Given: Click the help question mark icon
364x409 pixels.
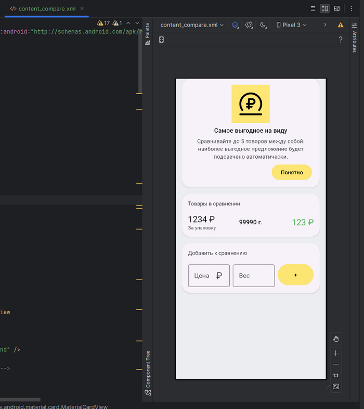Looking at the screenshot, I should (x=341, y=40).
